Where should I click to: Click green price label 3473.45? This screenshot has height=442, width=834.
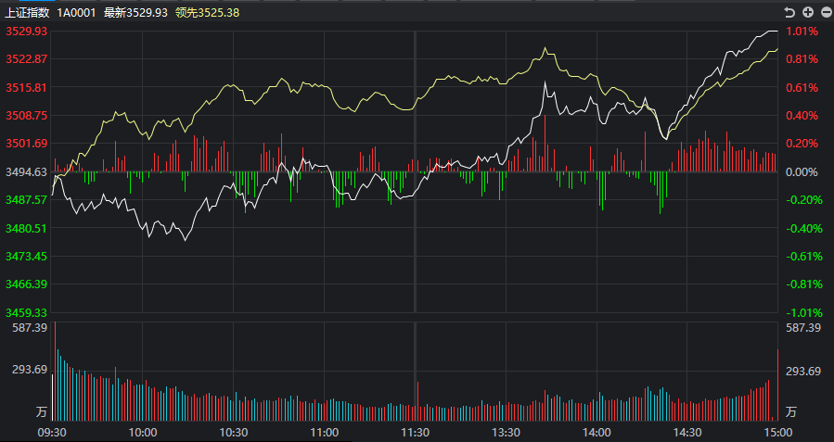click(x=27, y=256)
